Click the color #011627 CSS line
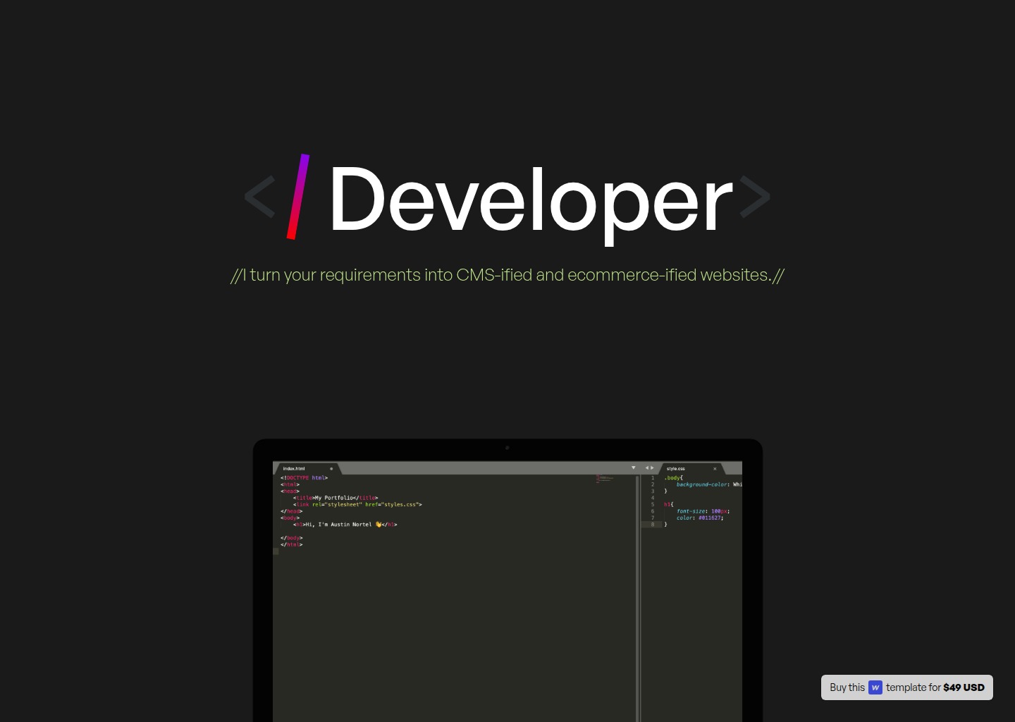Screen dimensions: 1015x722 [x=700, y=518]
